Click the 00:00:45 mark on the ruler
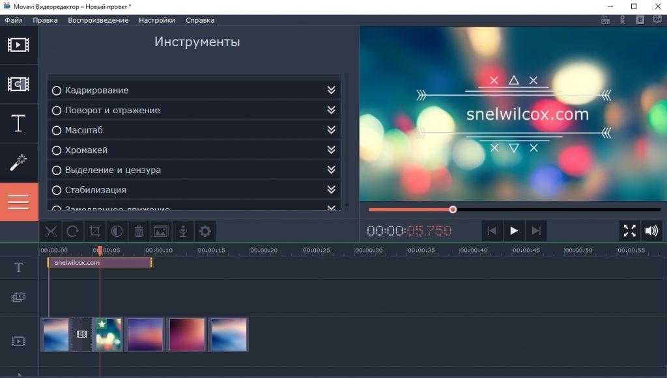Screen dimensions: 667x378 pos(526,250)
